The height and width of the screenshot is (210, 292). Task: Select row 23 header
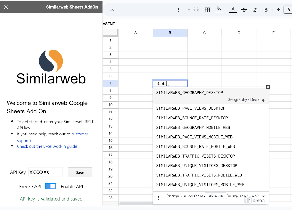click(x=110, y=198)
